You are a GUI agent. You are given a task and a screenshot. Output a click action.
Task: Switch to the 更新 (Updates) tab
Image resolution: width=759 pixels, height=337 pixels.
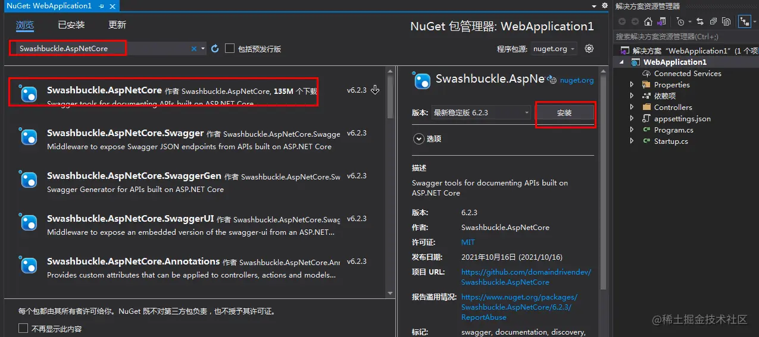pyautogui.click(x=117, y=25)
